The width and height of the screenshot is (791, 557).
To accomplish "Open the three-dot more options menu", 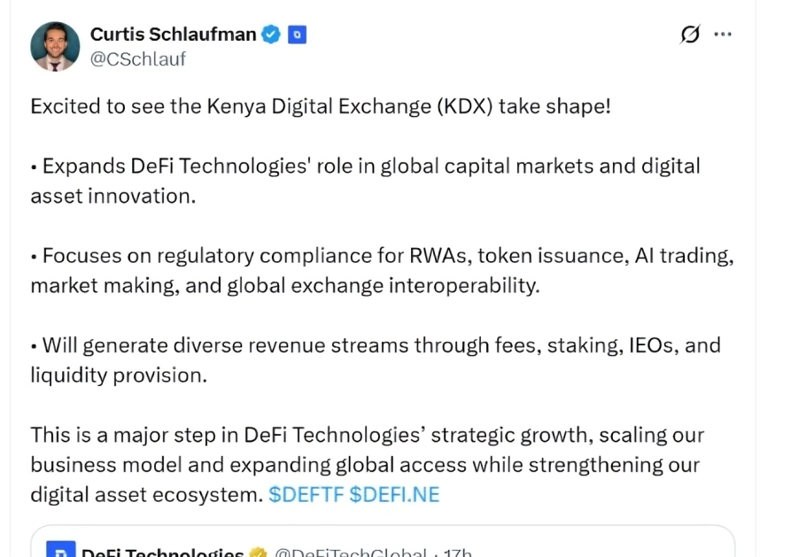I will pyautogui.click(x=723, y=35).
